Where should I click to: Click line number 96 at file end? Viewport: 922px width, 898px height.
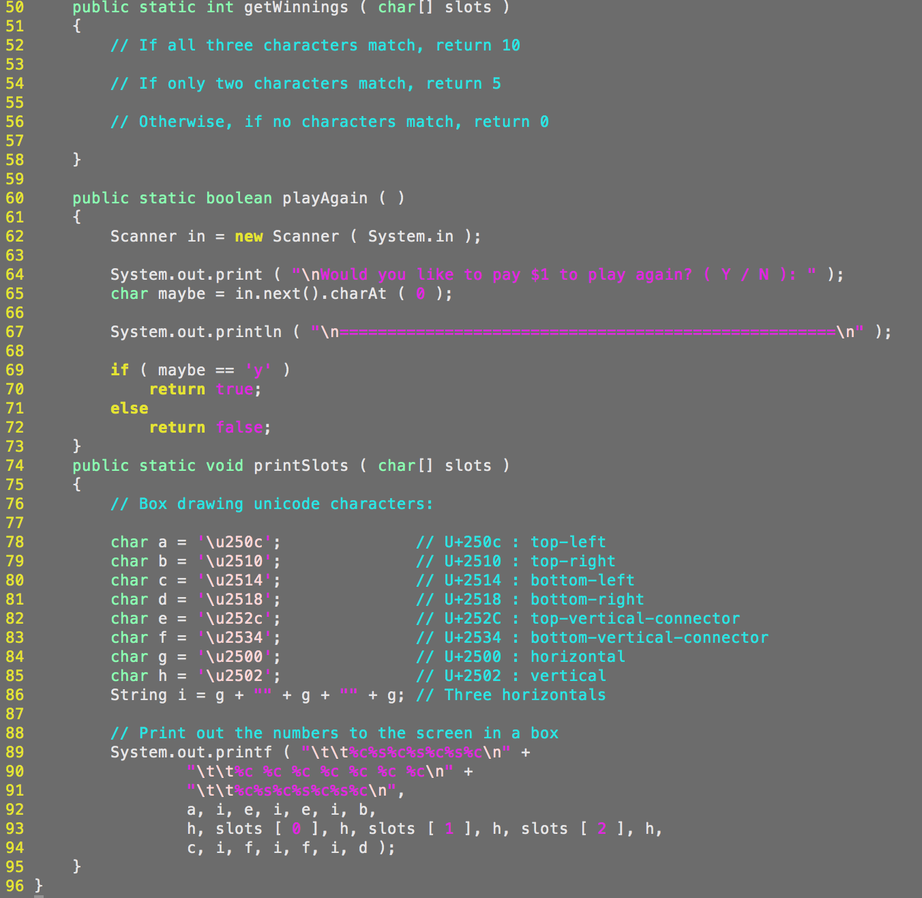pyautogui.click(x=15, y=884)
